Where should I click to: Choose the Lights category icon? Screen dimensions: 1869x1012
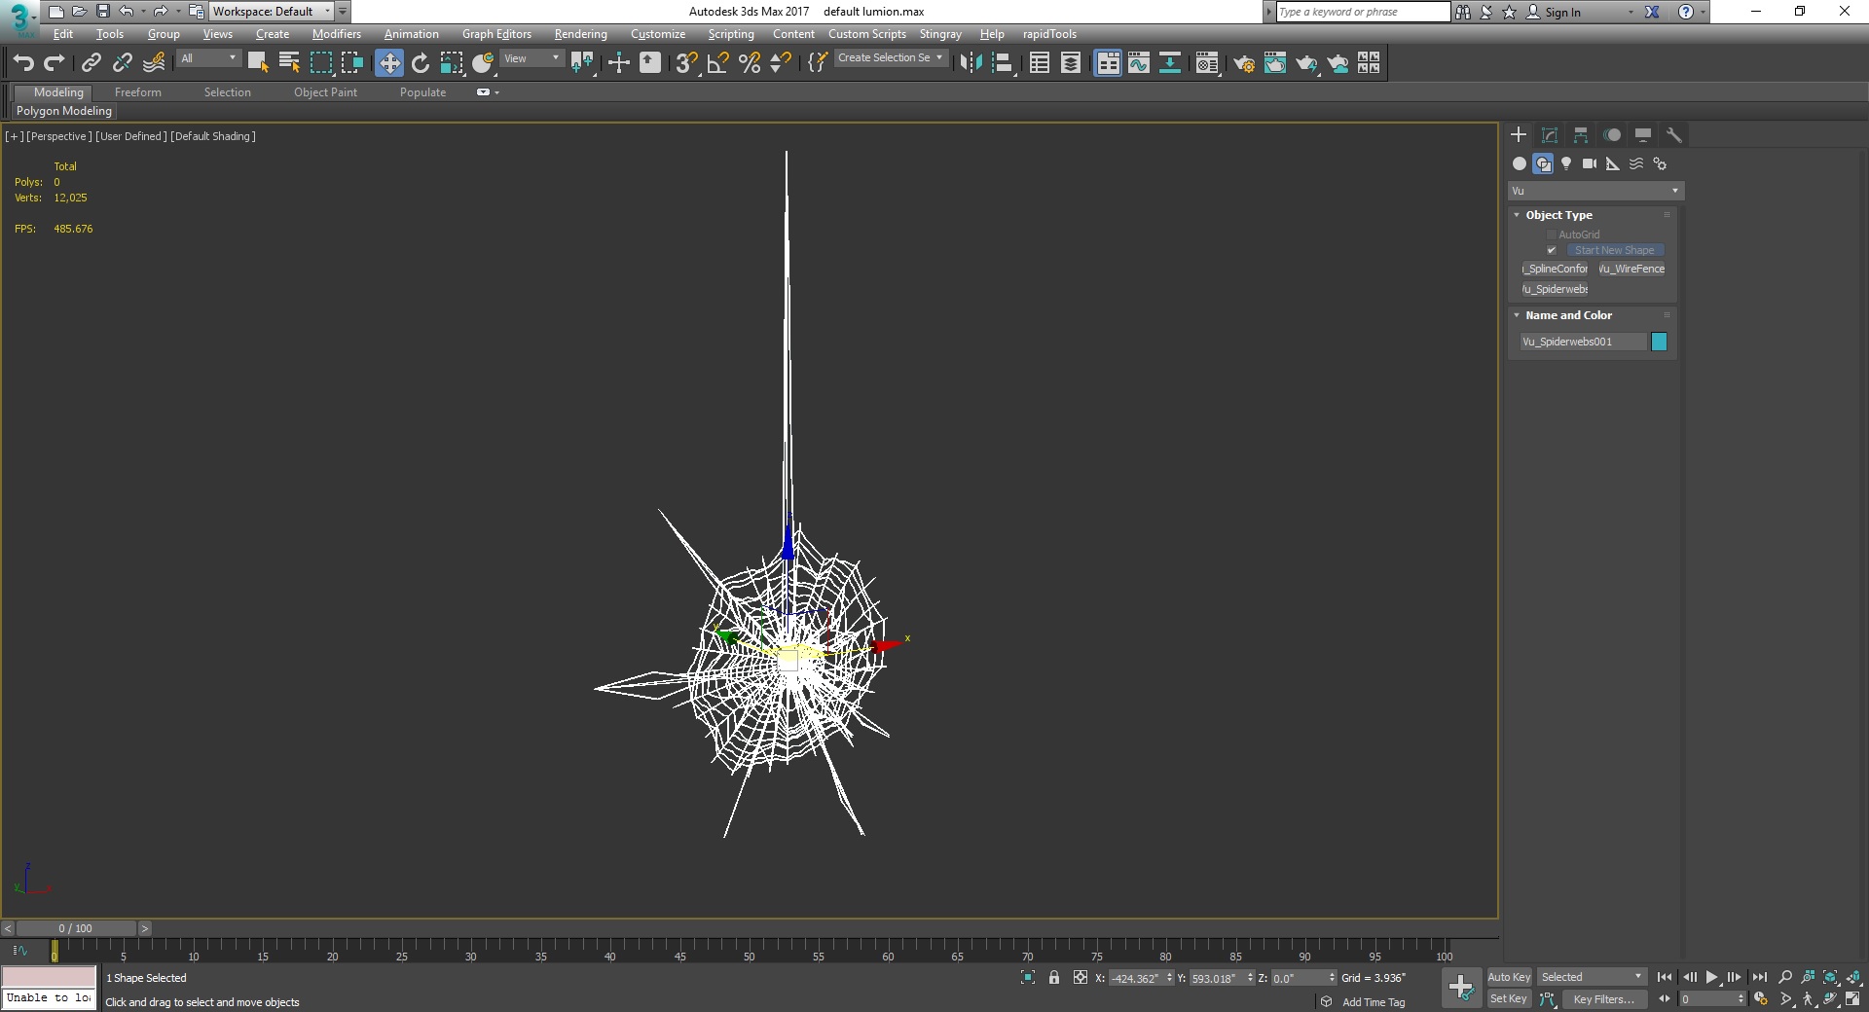[x=1566, y=163]
